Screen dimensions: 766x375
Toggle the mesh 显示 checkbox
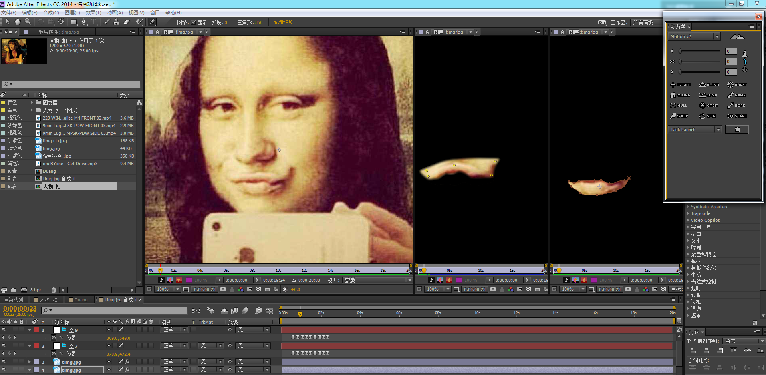194,22
